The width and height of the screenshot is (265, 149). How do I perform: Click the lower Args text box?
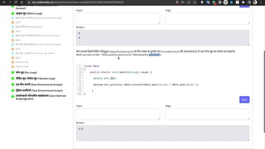coord(207,114)
